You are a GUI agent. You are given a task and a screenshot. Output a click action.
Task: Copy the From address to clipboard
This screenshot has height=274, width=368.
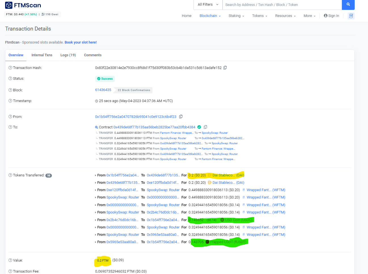[x=181, y=116]
